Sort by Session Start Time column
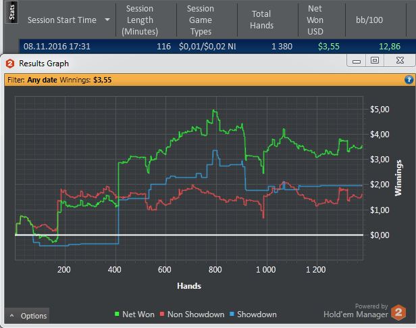 67,20
